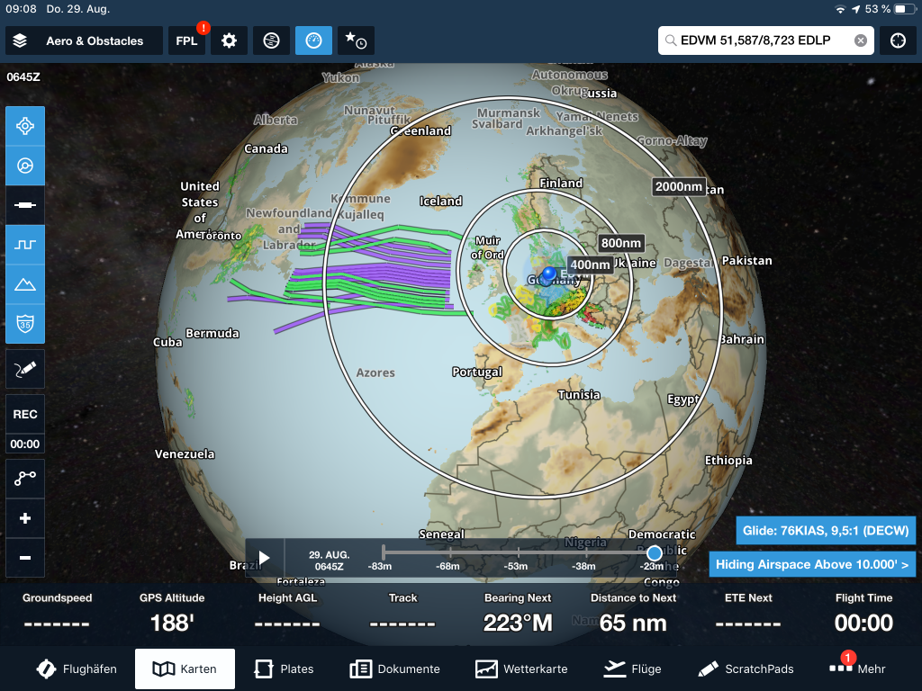
Task: Tap the 400nm distance ring label
Action: tap(590, 265)
